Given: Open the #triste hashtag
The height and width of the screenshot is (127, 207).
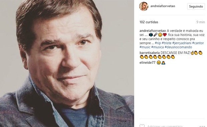Looking at the screenshot, I should tap(167, 43).
